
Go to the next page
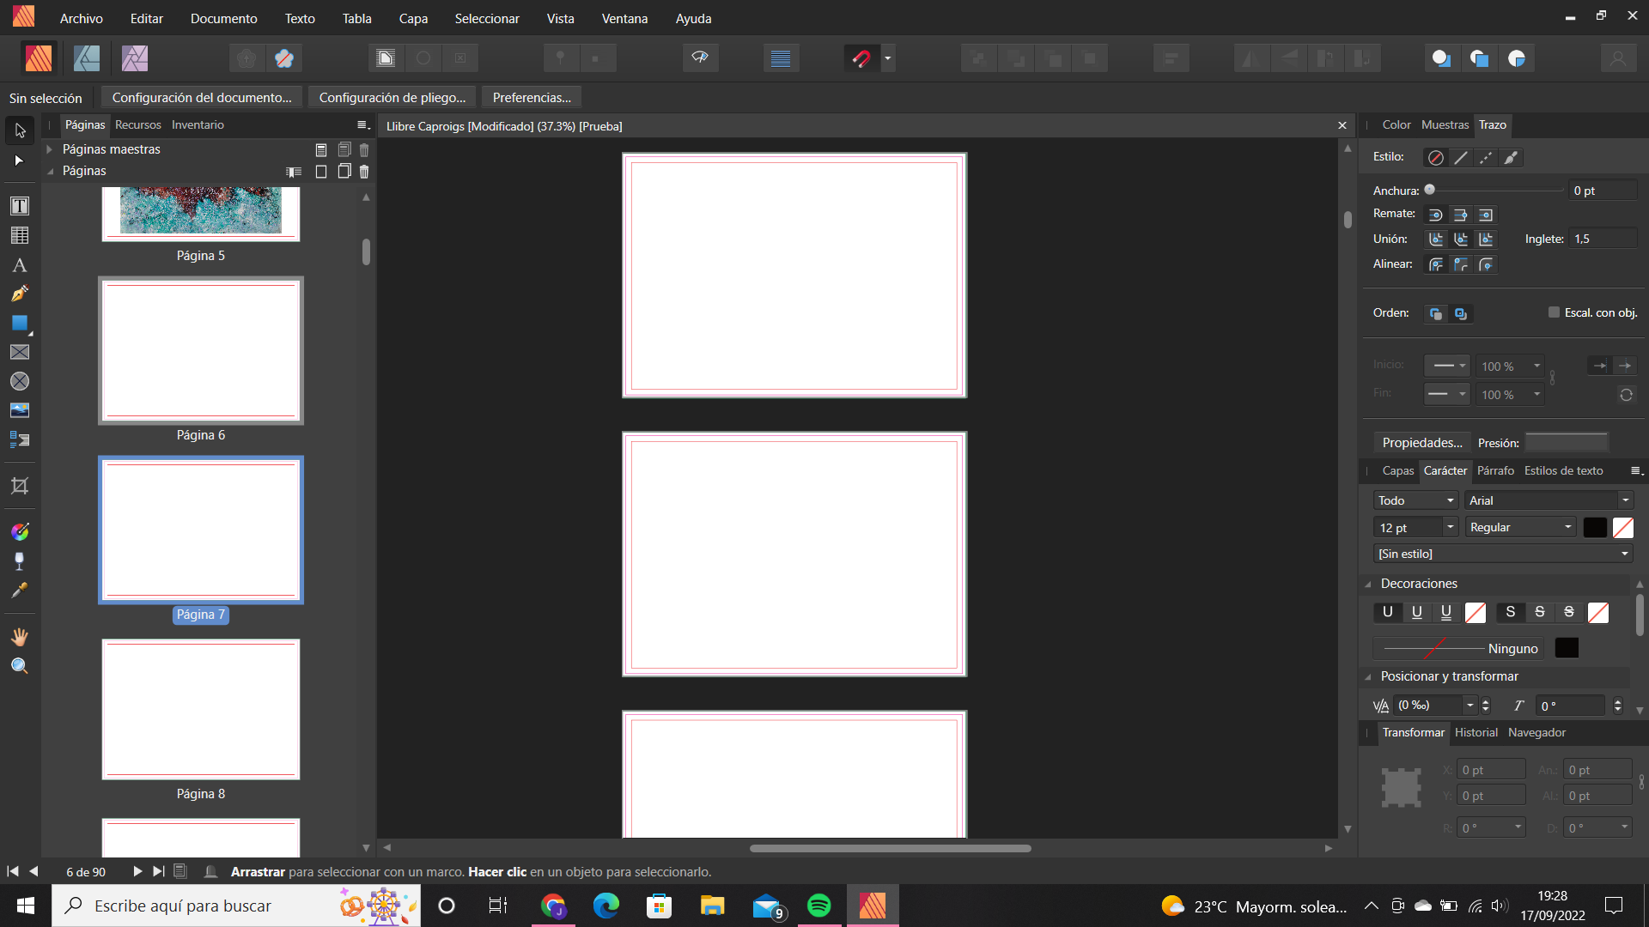click(x=137, y=871)
